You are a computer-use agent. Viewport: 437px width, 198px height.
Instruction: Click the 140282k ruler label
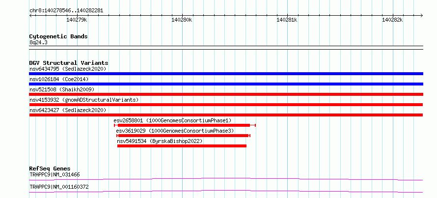click(392, 20)
